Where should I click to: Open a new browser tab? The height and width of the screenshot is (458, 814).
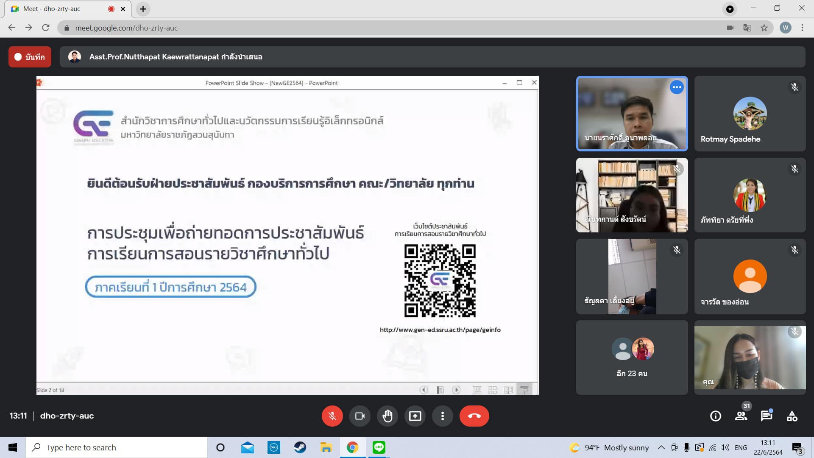(143, 9)
